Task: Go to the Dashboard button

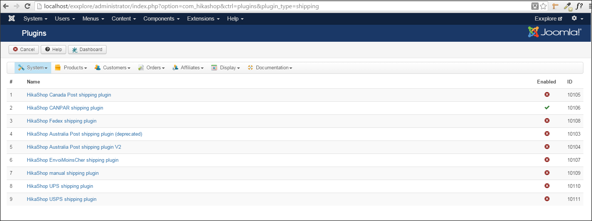Action: (87, 50)
